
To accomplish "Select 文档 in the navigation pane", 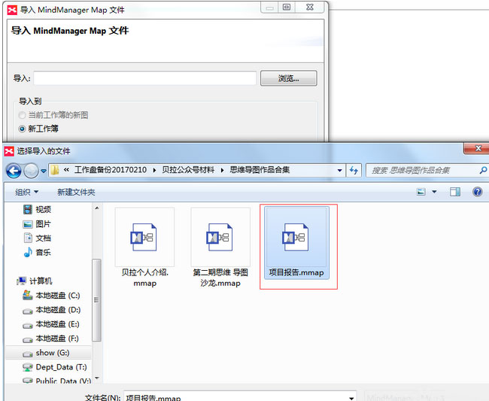I will (x=37, y=238).
